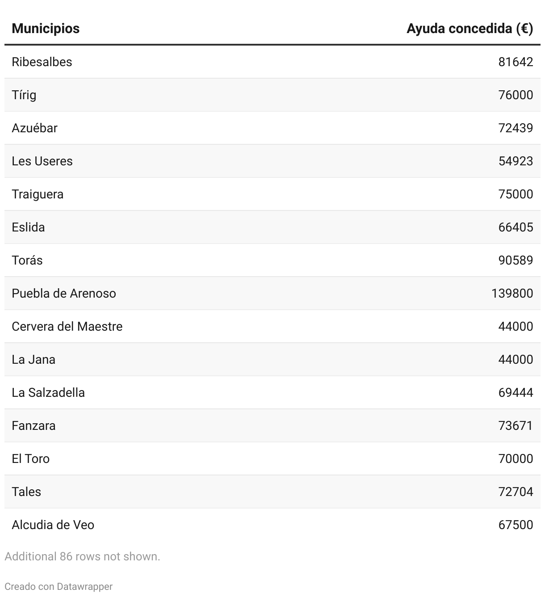The image size is (545, 597).
Task: Select the La Salzadella row name
Action: [x=48, y=392]
